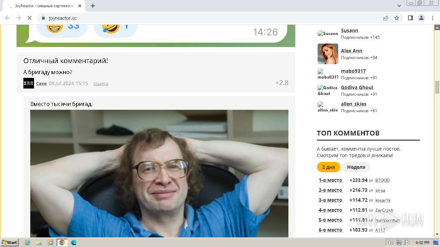Launch Internet Explorer from taskbar
Screen dimensions: 440x247
click(27, 243)
